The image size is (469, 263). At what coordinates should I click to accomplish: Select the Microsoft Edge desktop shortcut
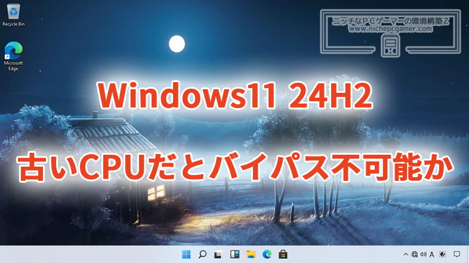coord(13,56)
